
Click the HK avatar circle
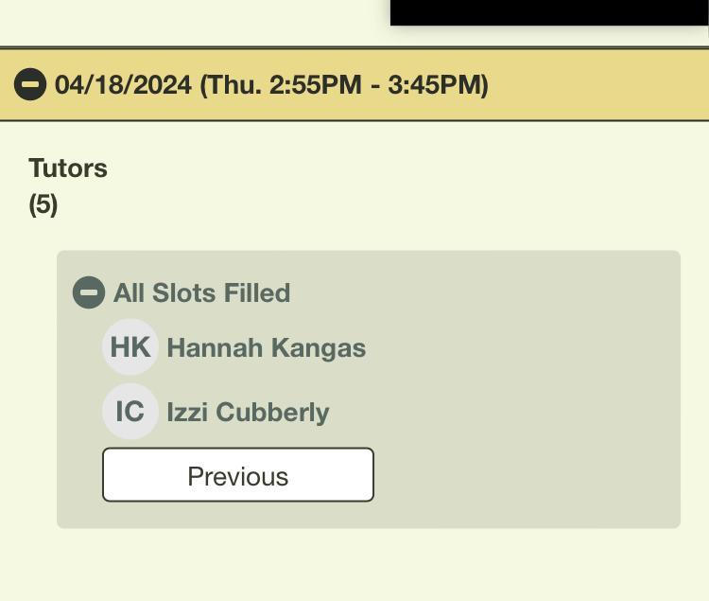click(x=130, y=347)
